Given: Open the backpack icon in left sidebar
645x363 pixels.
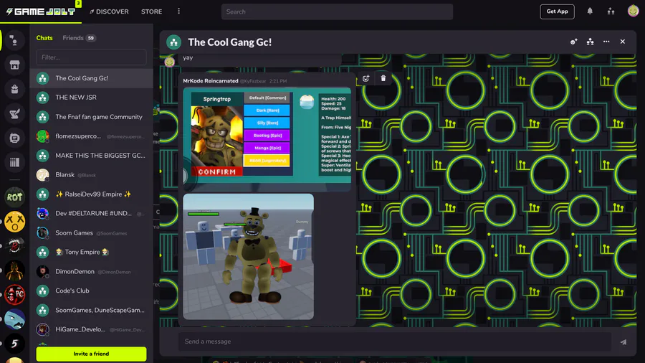Looking at the screenshot, I should click(14, 89).
